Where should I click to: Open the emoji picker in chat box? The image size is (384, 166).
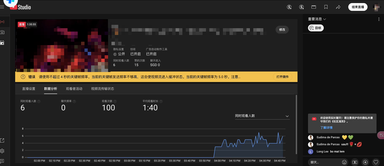[344, 162]
